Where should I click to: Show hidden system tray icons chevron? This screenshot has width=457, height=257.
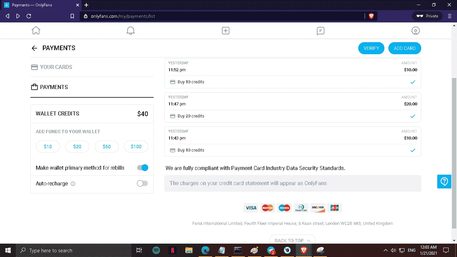point(385,250)
